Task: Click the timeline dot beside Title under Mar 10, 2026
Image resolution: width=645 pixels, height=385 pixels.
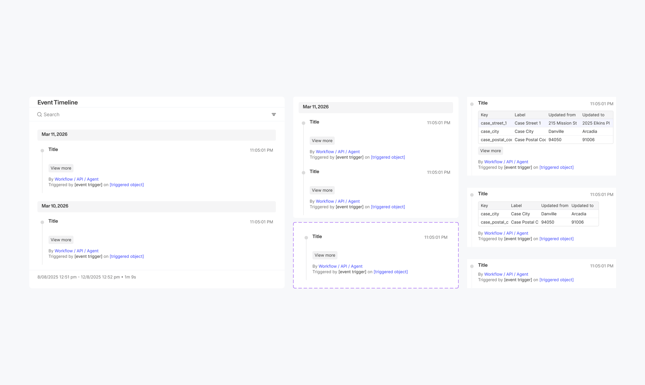Action: [x=42, y=222]
